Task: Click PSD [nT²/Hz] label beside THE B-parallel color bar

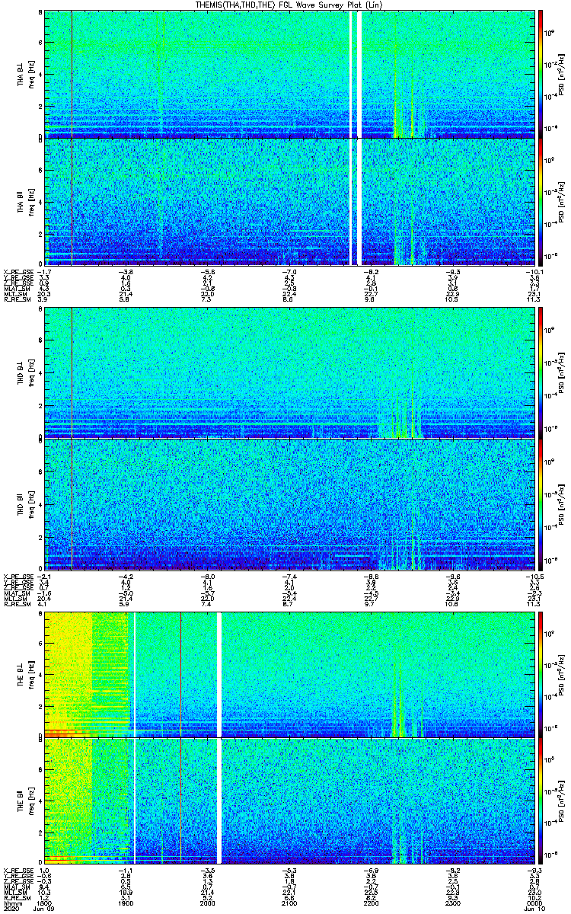Action: [562, 802]
